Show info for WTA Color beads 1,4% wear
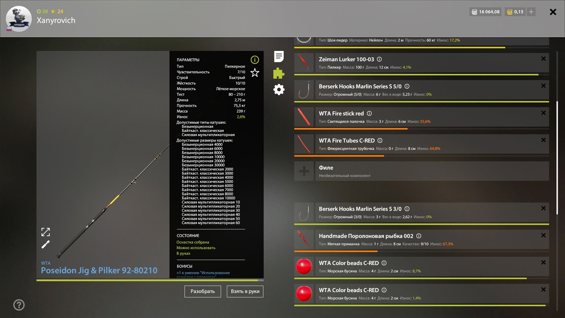Image resolution: width=565 pixels, height=318 pixels. point(384,290)
